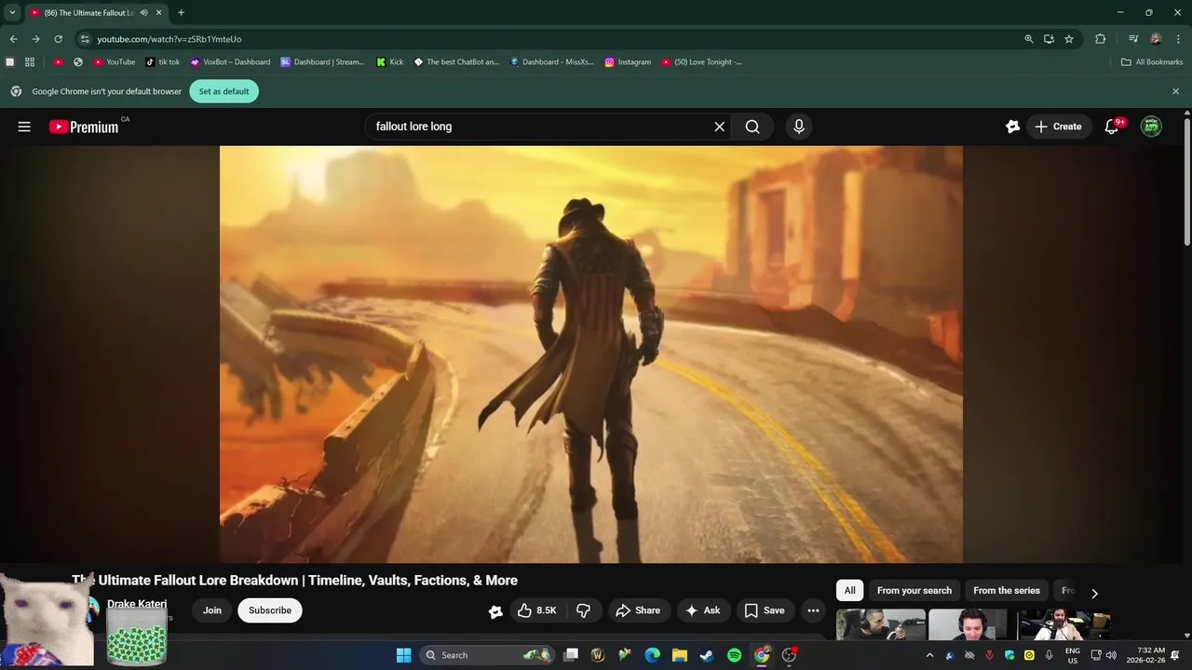Image resolution: width=1192 pixels, height=670 pixels.
Task: Open the YouTube guide hamburger menu
Action: 24,127
